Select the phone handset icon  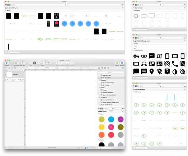pyautogui.click(x=175, y=64)
